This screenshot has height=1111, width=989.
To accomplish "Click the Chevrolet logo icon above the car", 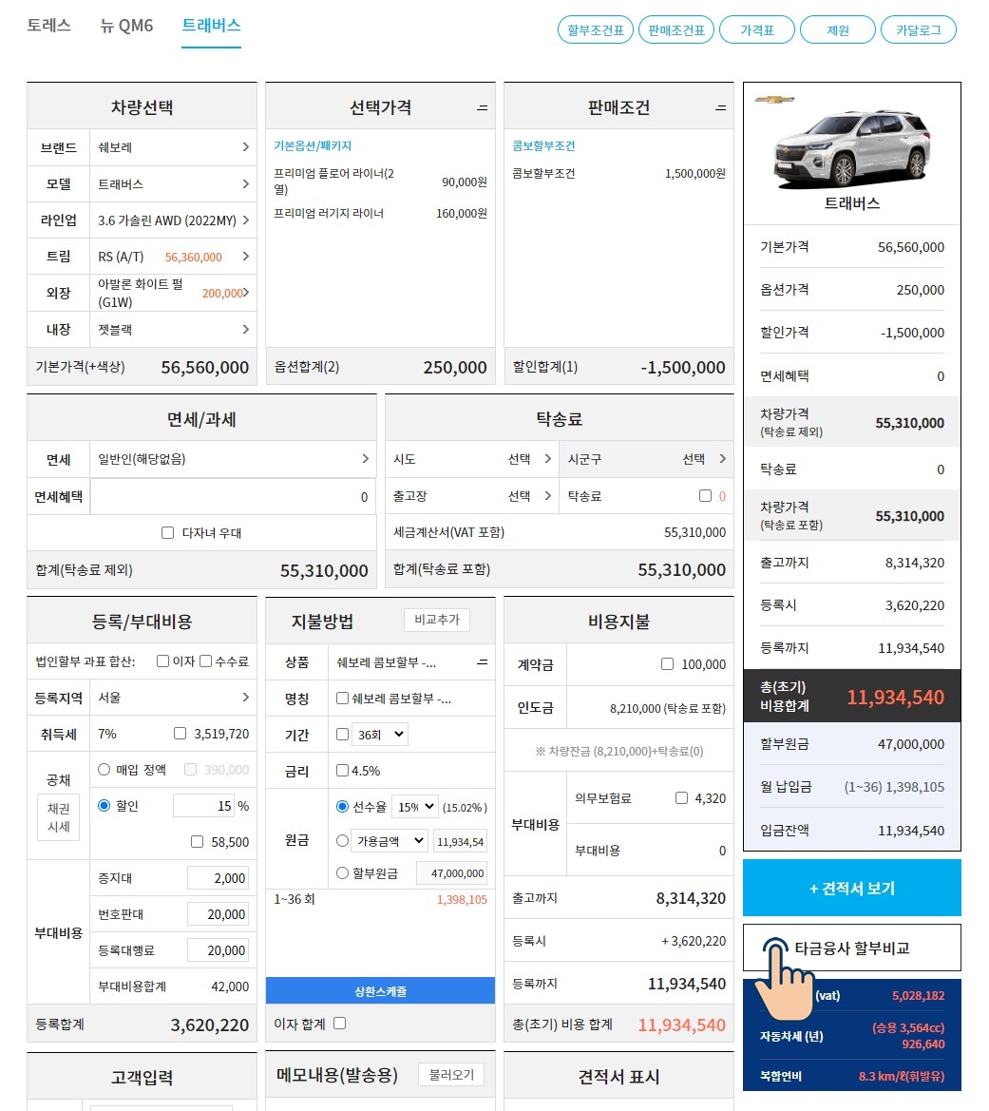I will point(775,99).
